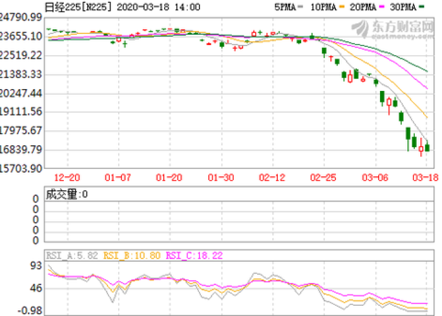Click the RSI_C:18.22 indicator label
The height and width of the screenshot is (316, 442).
(x=194, y=255)
